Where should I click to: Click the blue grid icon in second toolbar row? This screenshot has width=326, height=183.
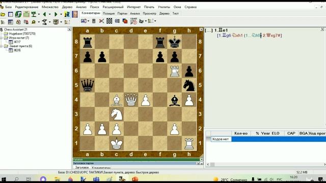coord(10,22)
